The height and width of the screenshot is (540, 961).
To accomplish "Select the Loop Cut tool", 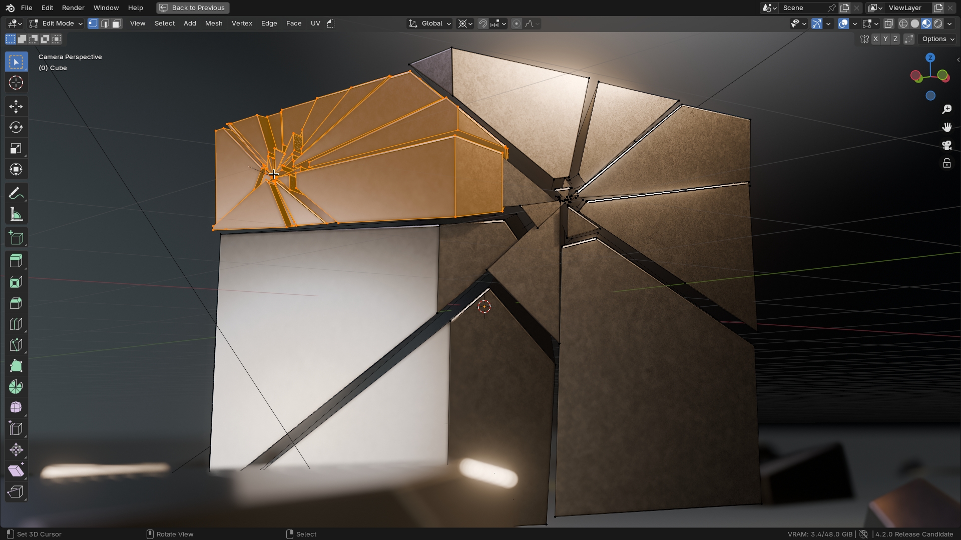I will (x=16, y=323).
